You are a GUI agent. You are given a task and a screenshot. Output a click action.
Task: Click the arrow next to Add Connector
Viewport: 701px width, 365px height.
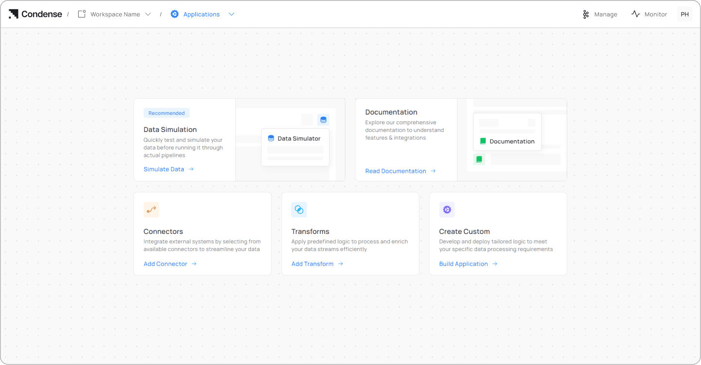tap(194, 264)
